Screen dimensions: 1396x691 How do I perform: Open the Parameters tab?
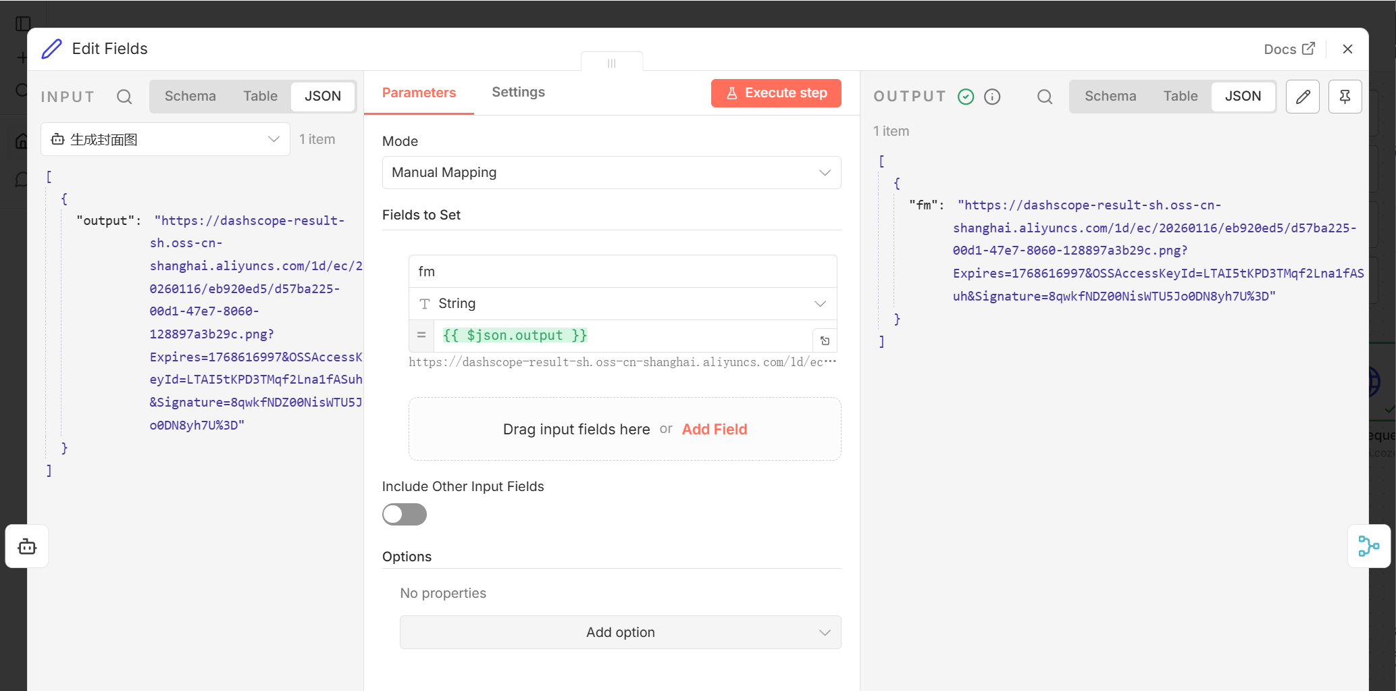(419, 93)
